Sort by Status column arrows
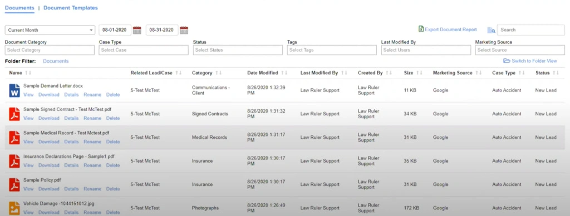The width and height of the screenshot is (570, 216). coord(556,73)
